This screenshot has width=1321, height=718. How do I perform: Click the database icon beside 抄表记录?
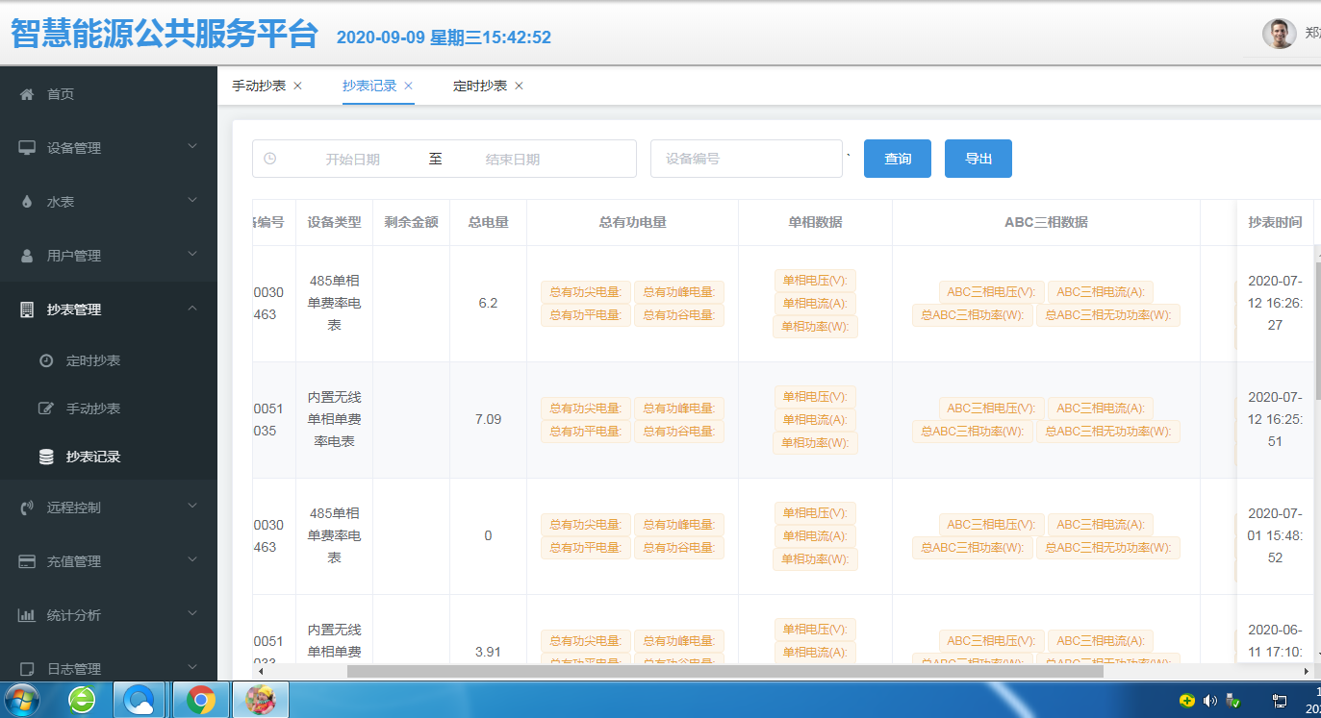coord(46,458)
